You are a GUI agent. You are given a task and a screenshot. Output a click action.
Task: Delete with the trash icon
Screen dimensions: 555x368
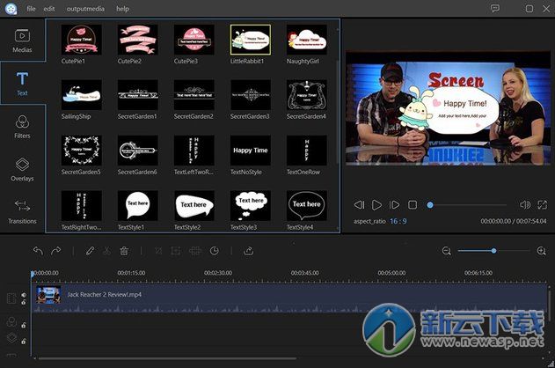click(x=124, y=251)
